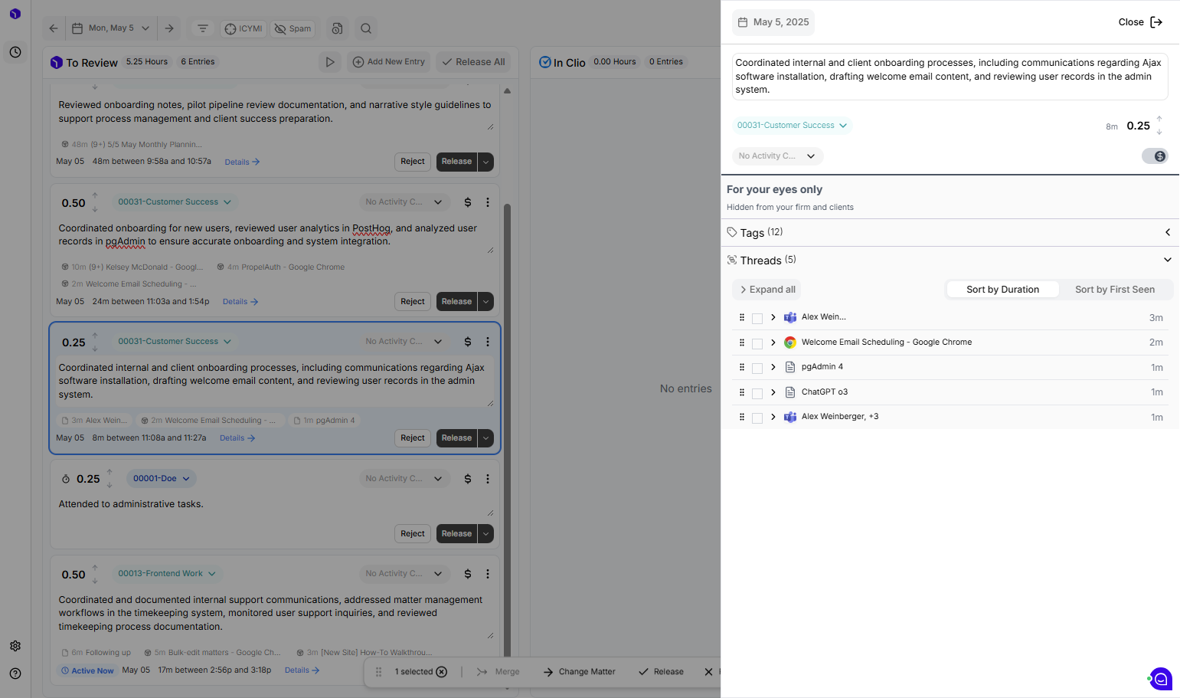Click the search magnifier icon in toolbar
This screenshot has height=698, width=1180.
pyautogui.click(x=366, y=28)
